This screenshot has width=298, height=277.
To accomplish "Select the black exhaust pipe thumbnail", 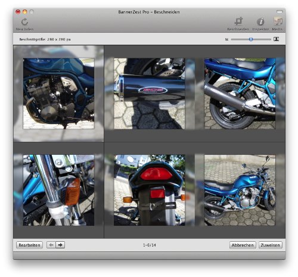I will (150, 94).
